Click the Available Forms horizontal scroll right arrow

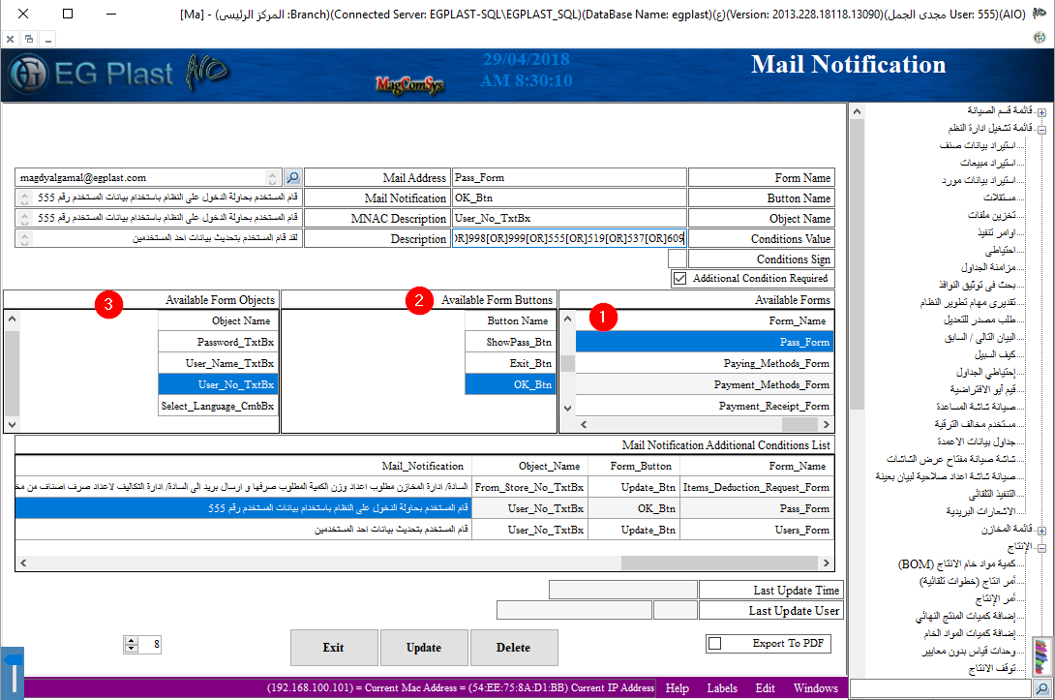[x=827, y=425]
